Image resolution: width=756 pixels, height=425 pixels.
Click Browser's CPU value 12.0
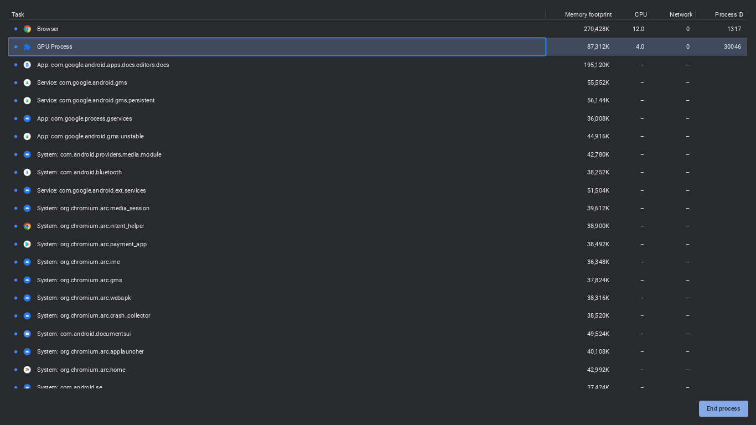638,29
